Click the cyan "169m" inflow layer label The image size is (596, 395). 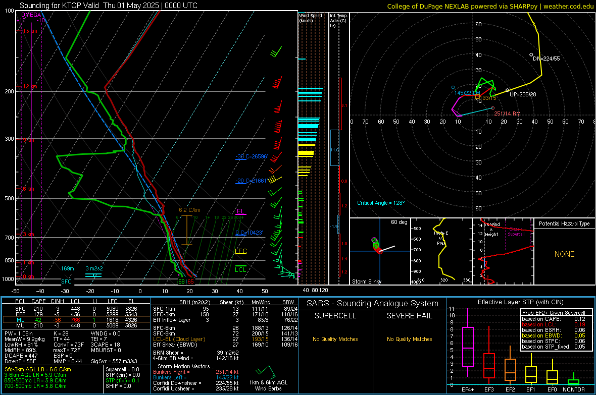pos(67,268)
